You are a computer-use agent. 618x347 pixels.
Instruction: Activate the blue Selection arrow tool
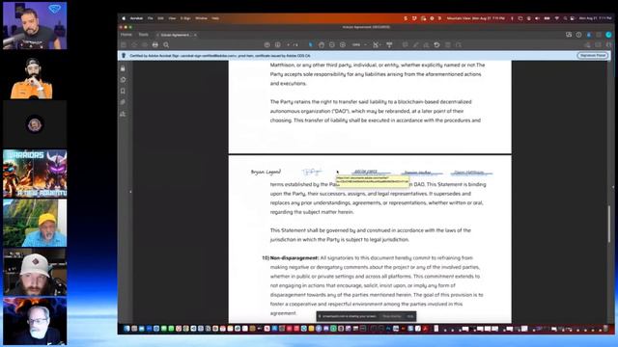(311, 45)
